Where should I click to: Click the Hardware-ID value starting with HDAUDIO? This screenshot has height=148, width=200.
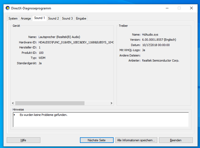(76, 42)
